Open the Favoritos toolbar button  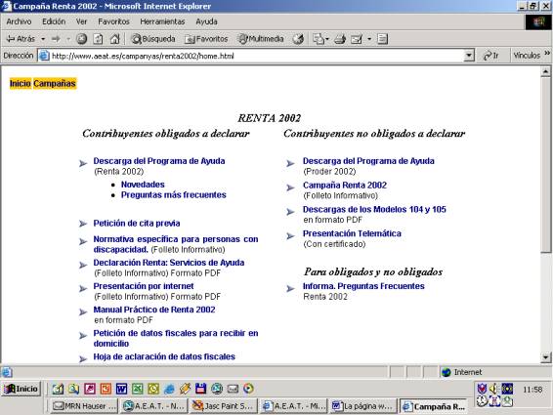point(207,39)
